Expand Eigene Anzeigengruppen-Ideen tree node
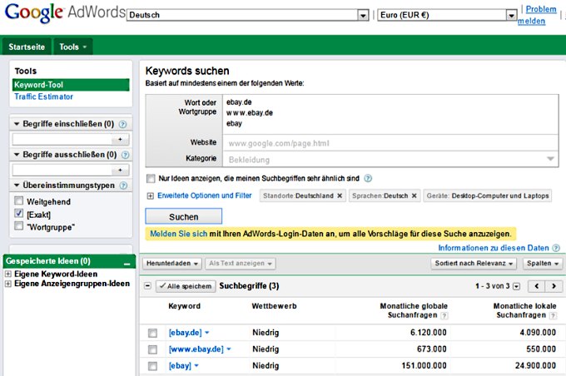This screenshot has height=376, width=566. pos(7,284)
